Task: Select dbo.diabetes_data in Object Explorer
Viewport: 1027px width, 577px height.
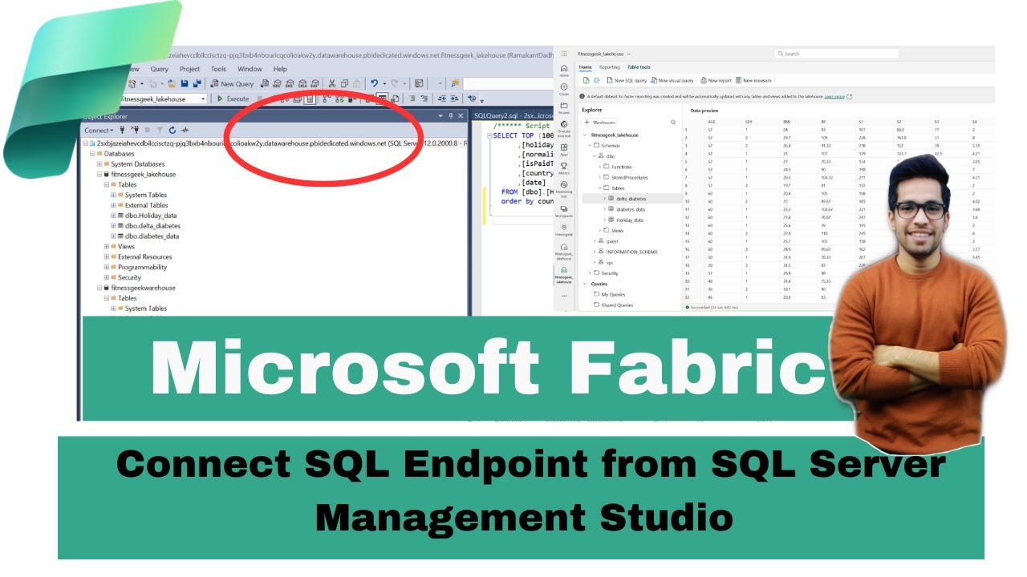Action: click(x=152, y=236)
